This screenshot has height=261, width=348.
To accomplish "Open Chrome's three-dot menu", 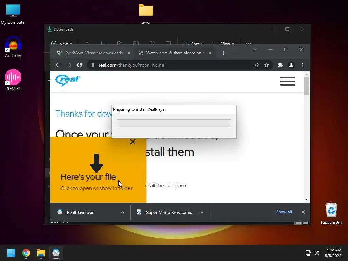I will (302, 65).
